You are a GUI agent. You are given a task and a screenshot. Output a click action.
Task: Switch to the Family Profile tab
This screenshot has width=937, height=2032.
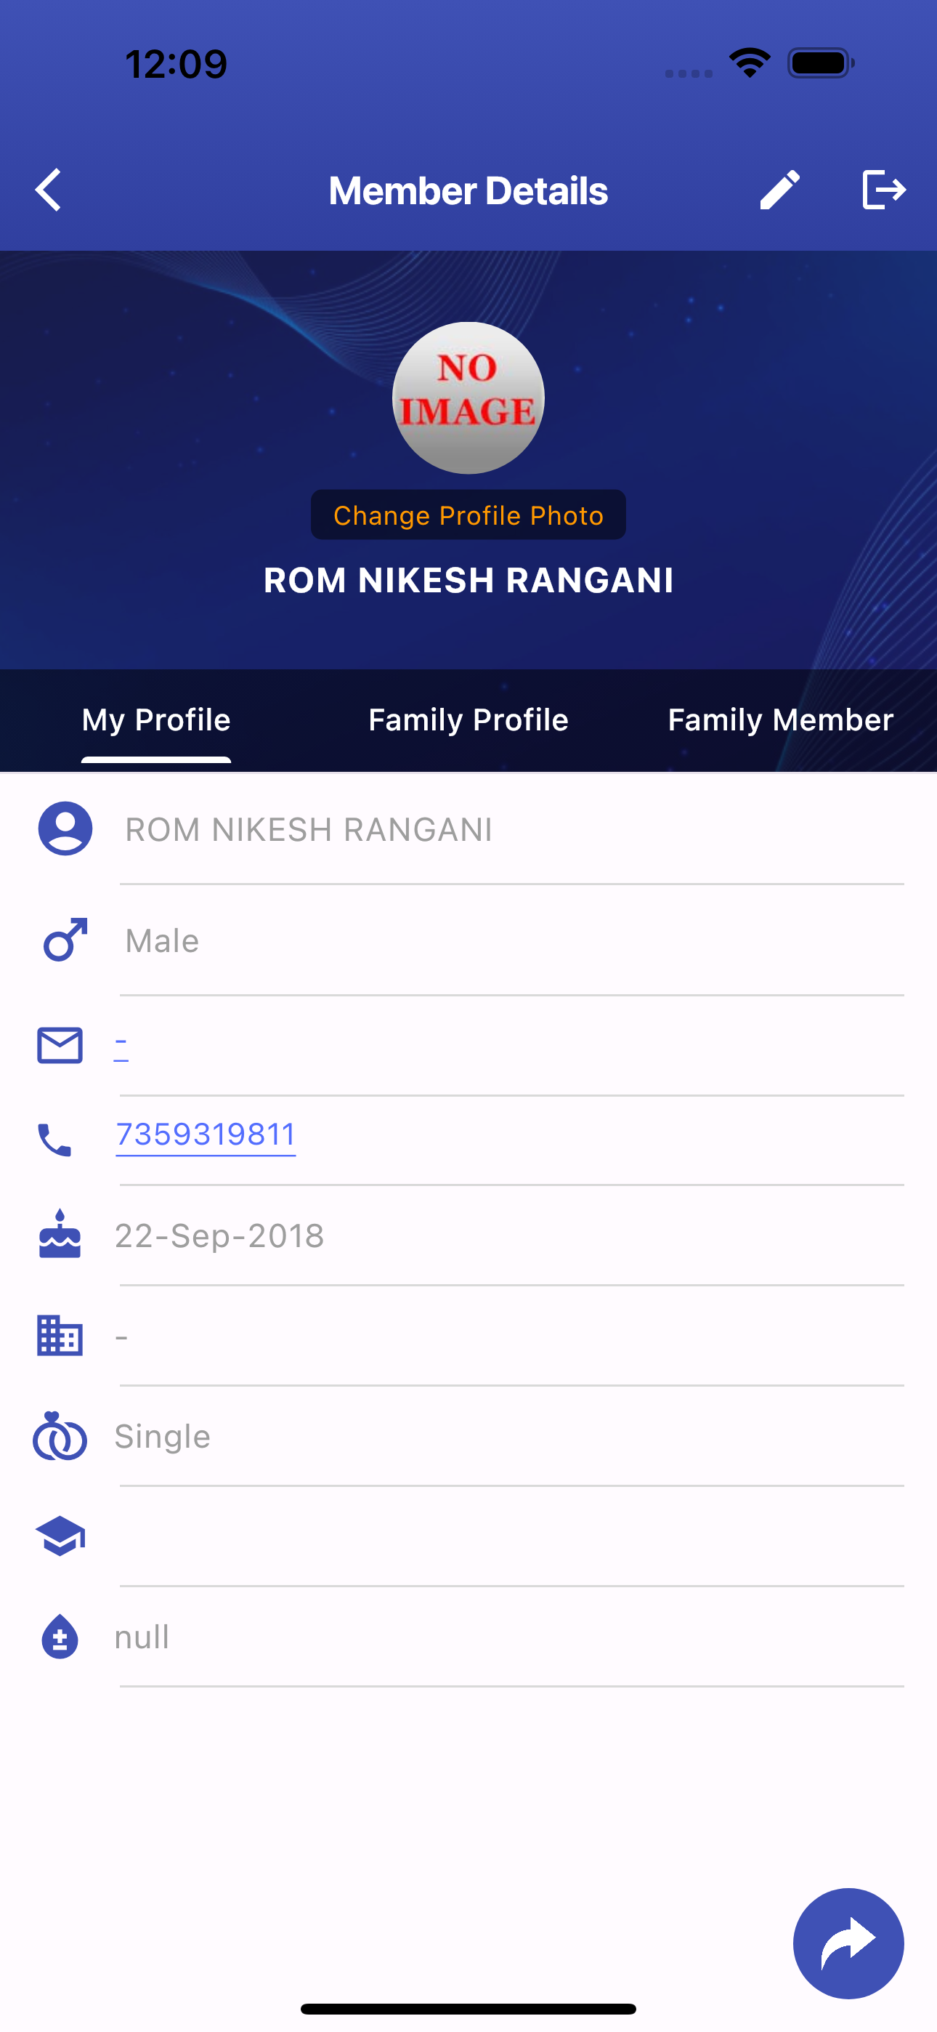click(x=468, y=720)
